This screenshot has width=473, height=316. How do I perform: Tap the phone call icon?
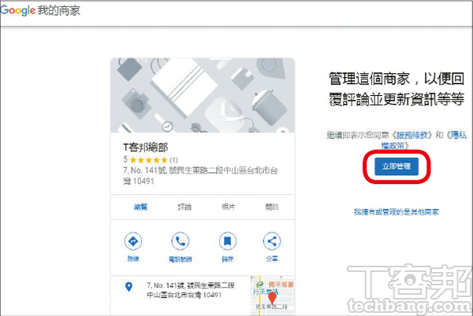(x=180, y=241)
